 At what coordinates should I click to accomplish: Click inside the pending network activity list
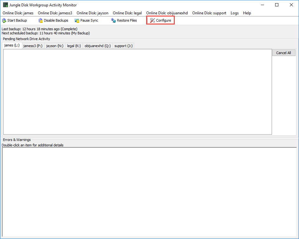coord(138,92)
